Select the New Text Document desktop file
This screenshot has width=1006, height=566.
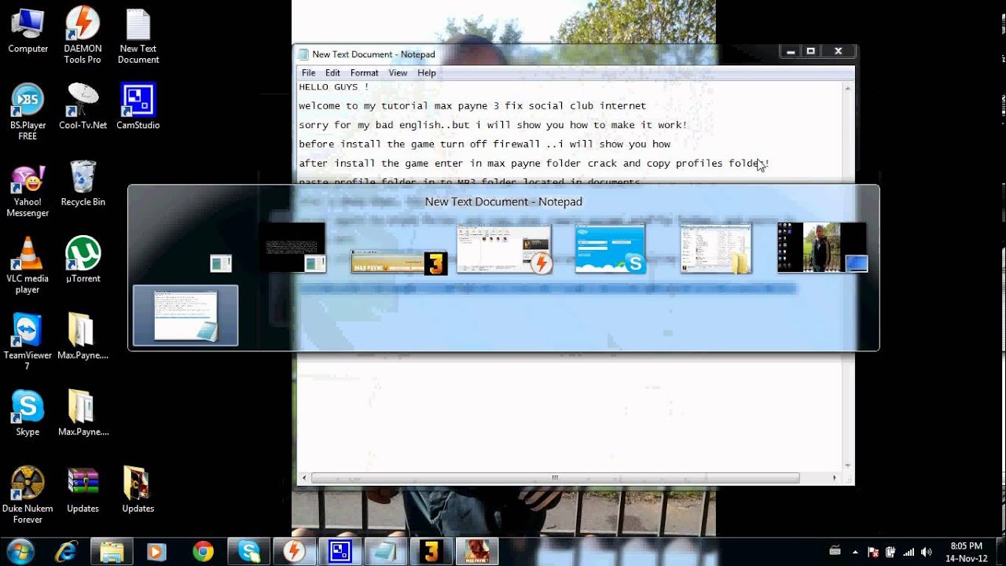tap(138, 35)
